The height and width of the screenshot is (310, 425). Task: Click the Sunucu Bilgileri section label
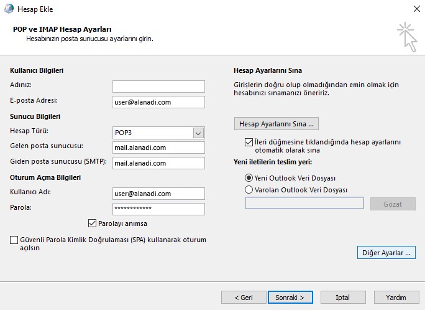35,117
